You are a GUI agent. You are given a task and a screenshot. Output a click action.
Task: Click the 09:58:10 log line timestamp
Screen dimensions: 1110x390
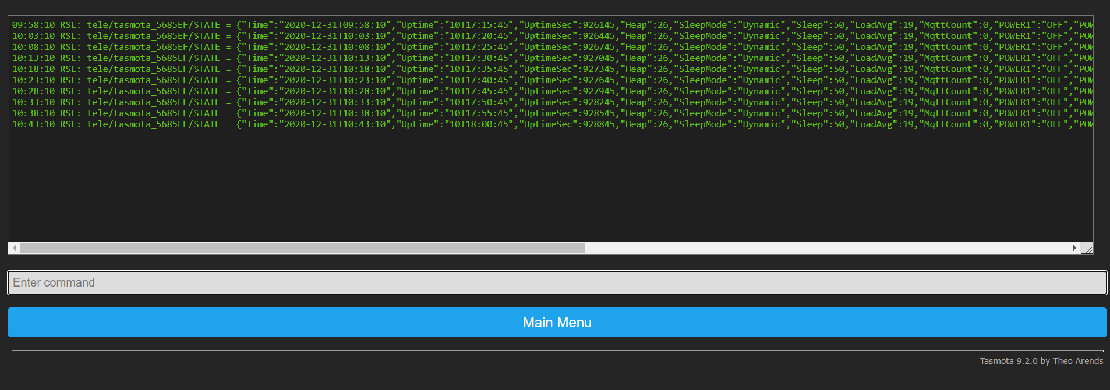(x=33, y=25)
